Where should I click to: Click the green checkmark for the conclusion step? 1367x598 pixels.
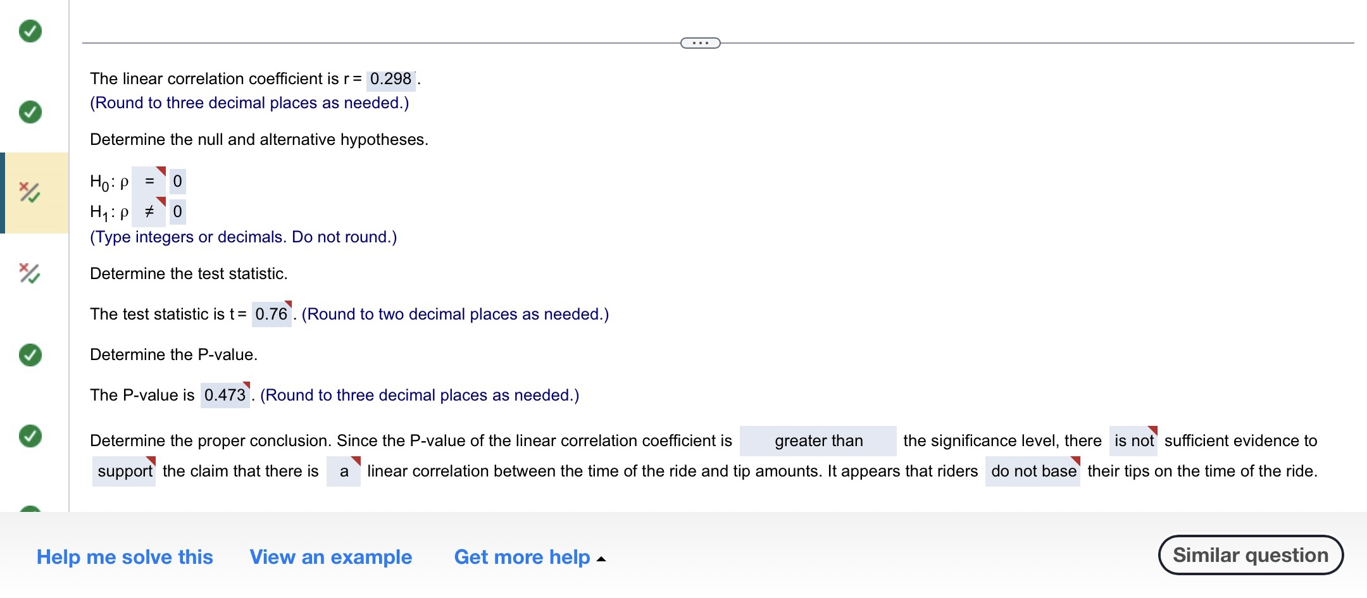point(30,437)
